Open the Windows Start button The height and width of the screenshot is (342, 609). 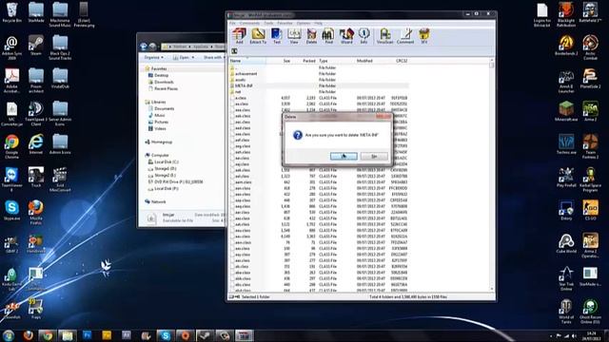tap(9, 335)
